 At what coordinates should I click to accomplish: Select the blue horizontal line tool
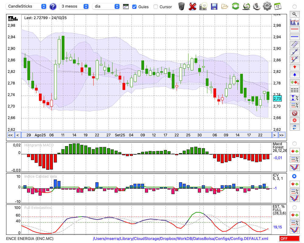click(x=294, y=37)
